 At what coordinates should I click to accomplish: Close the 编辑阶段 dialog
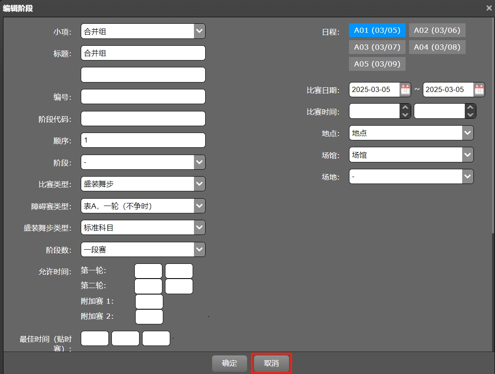tap(489, 7)
